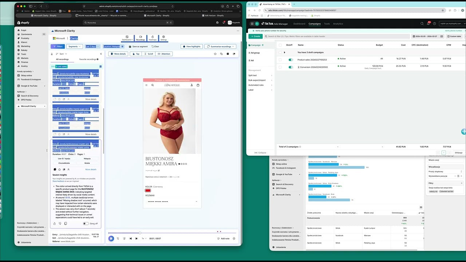Click the Clarity Filters button
The width and height of the screenshot is (466, 262).
(x=58, y=47)
